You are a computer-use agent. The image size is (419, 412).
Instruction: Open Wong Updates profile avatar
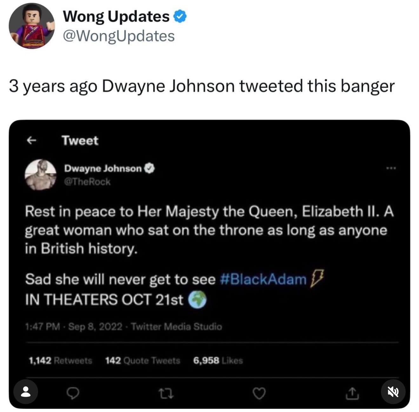31,26
